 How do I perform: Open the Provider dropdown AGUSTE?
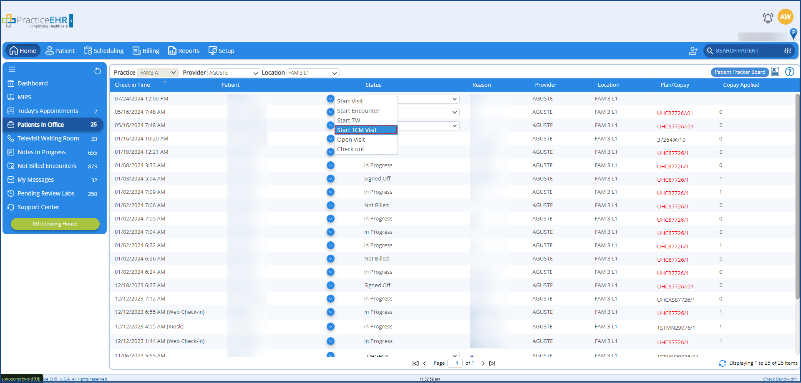point(234,73)
